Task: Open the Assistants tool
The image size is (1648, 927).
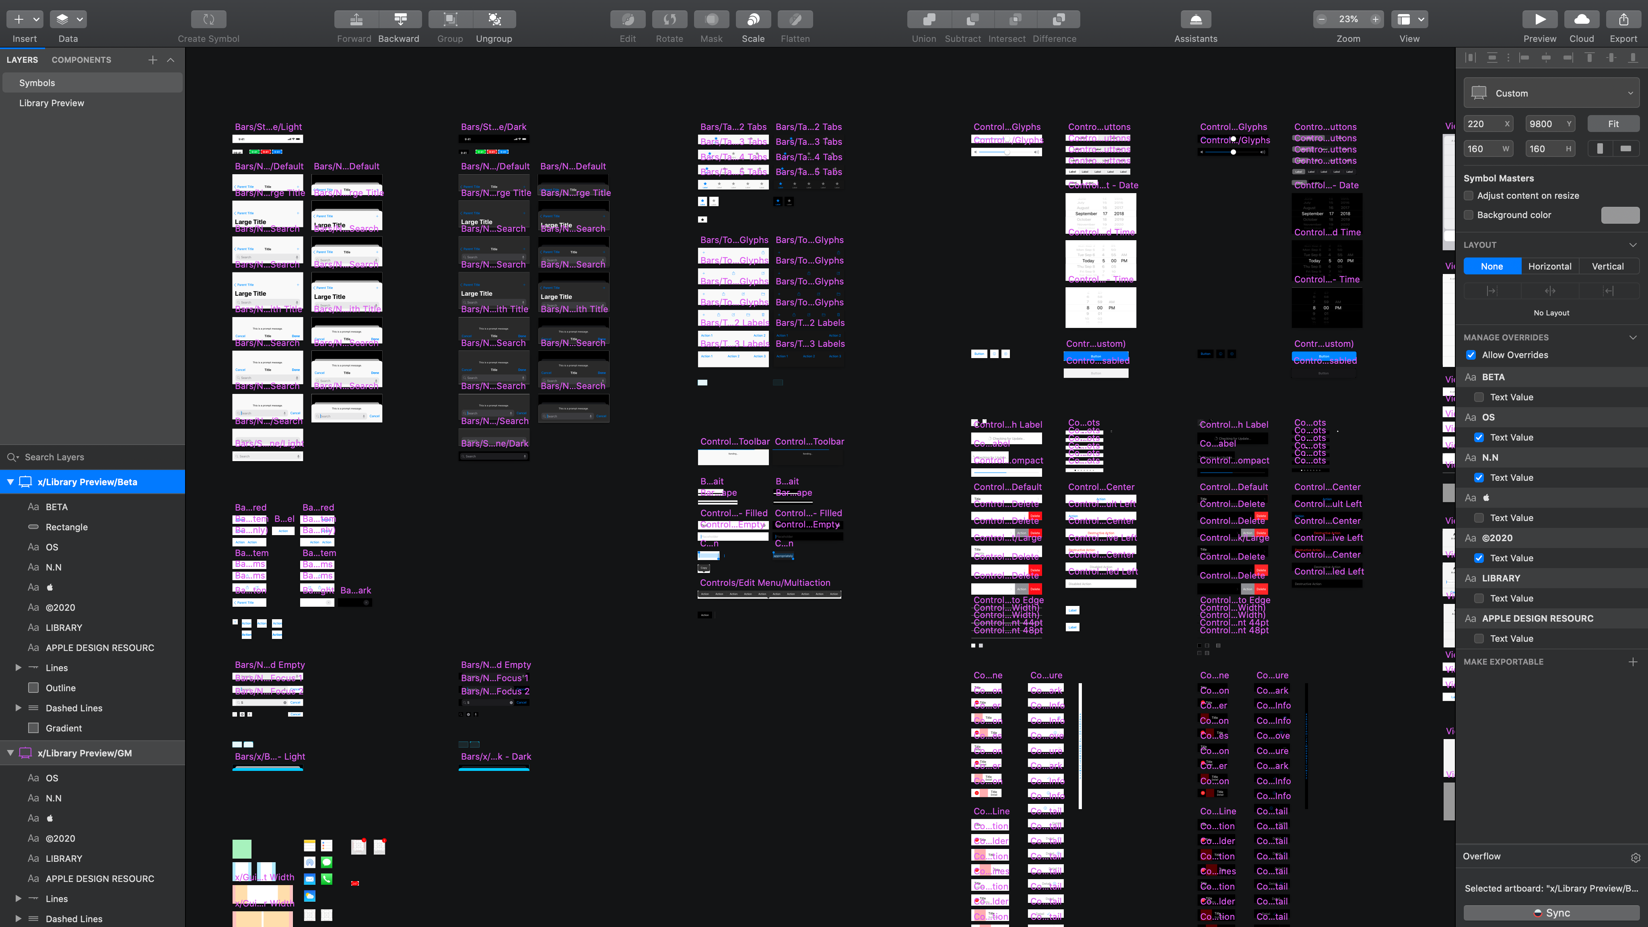Action: pos(1196,19)
